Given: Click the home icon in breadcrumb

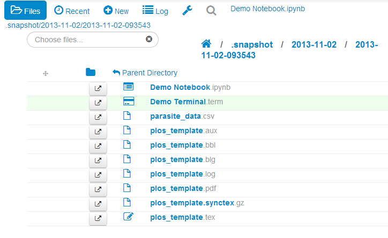Looking at the screenshot, I should point(205,44).
